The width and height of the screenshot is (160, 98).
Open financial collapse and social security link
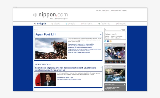pyautogui.click(x=79, y=51)
